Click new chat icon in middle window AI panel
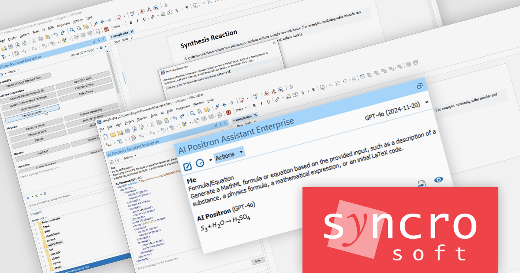 pos(112,161)
